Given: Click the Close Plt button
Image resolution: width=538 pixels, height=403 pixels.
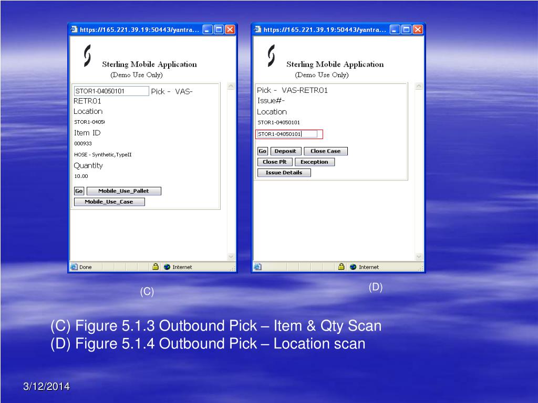Looking at the screenshot, I should point(274,162).
